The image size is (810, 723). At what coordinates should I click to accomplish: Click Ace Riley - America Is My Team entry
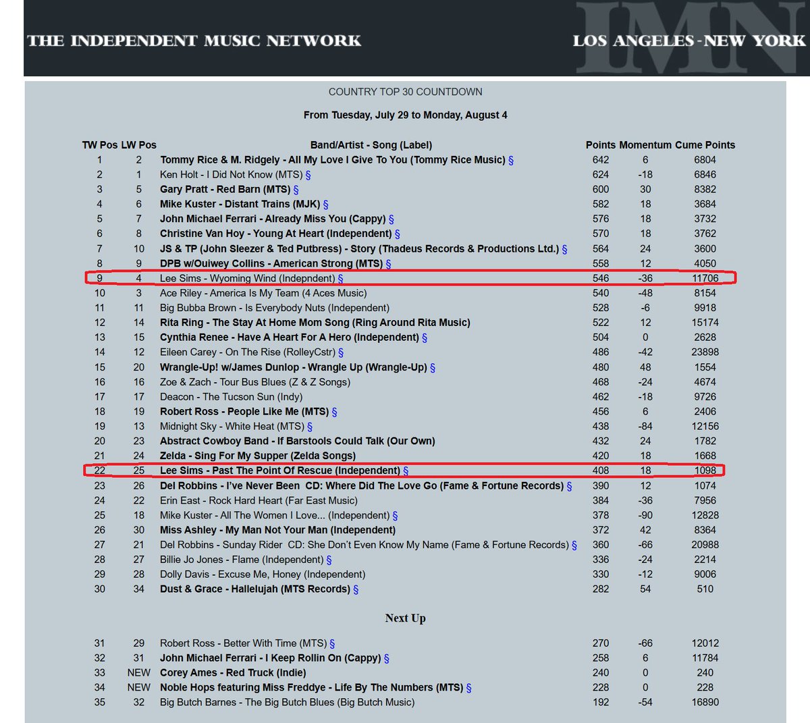click(263, 293)
